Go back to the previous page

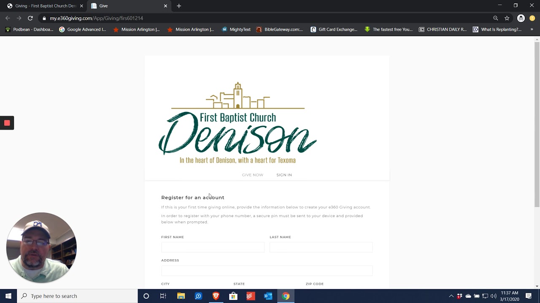coord(8,18)
